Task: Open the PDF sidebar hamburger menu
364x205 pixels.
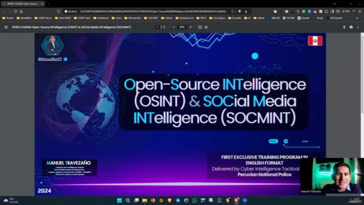Action: tap(6, 27)
